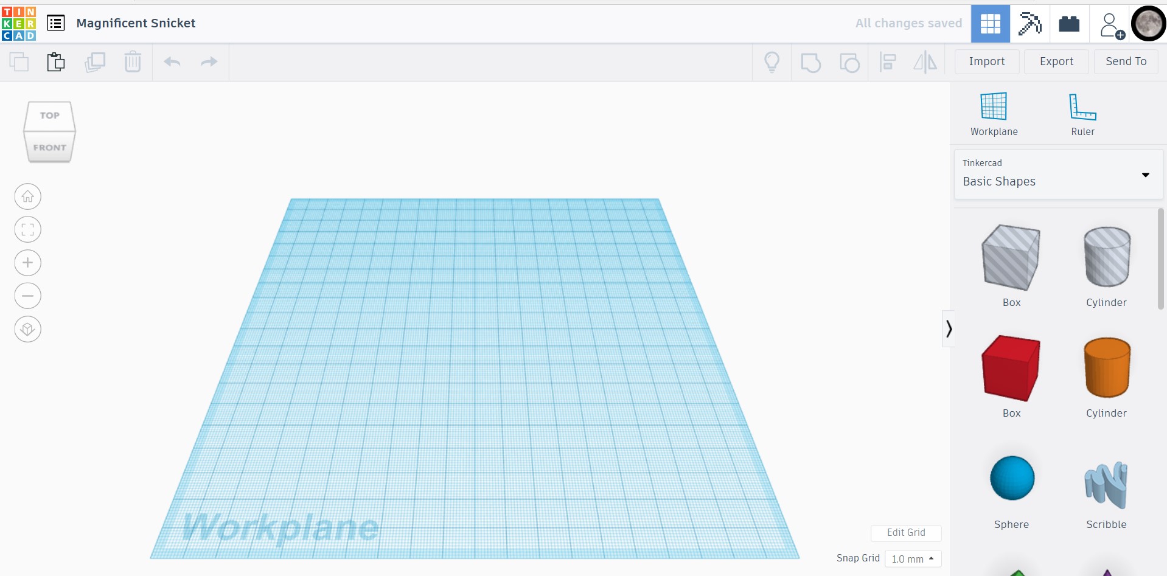Click the Send To button
This screenshot has width=1167, height=576.
[1126, 61]
